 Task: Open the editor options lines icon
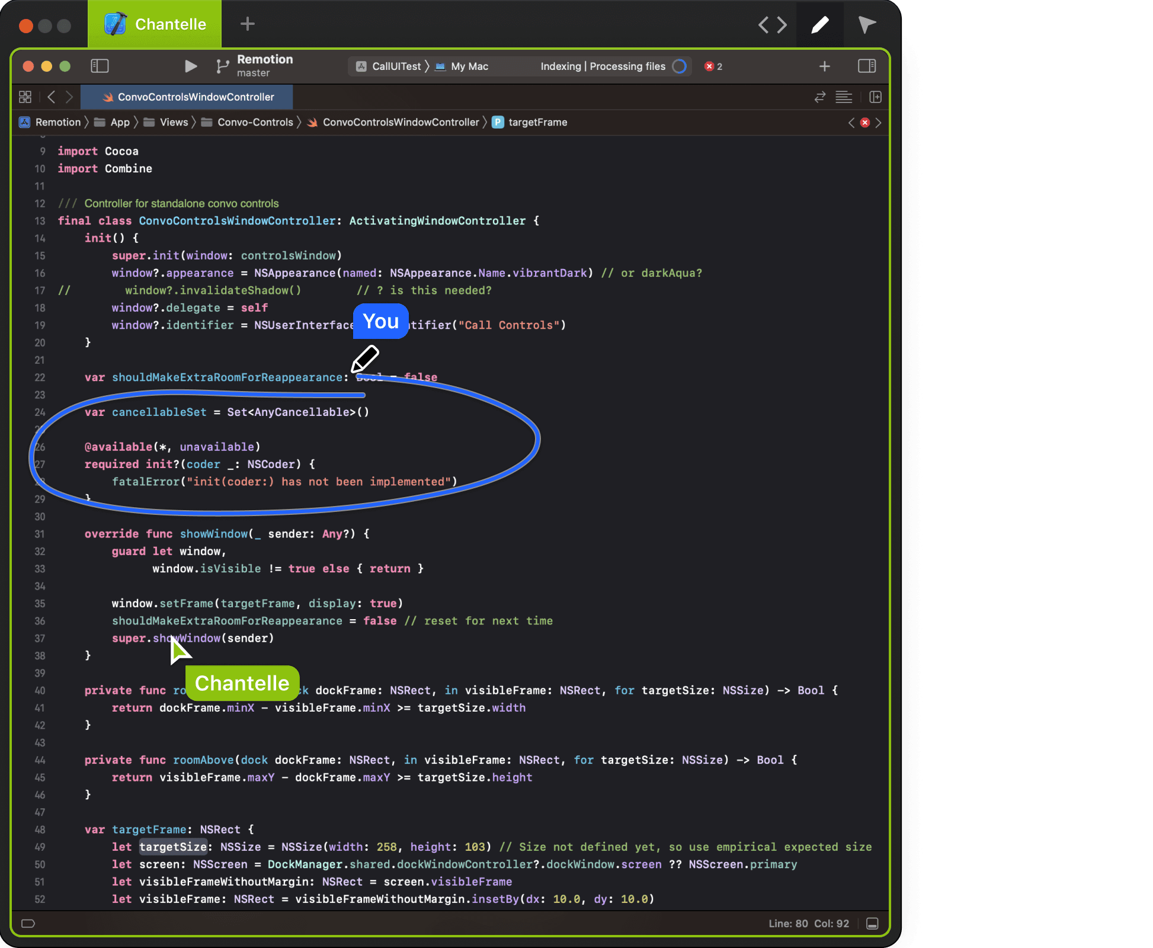[x=844, y=97]
